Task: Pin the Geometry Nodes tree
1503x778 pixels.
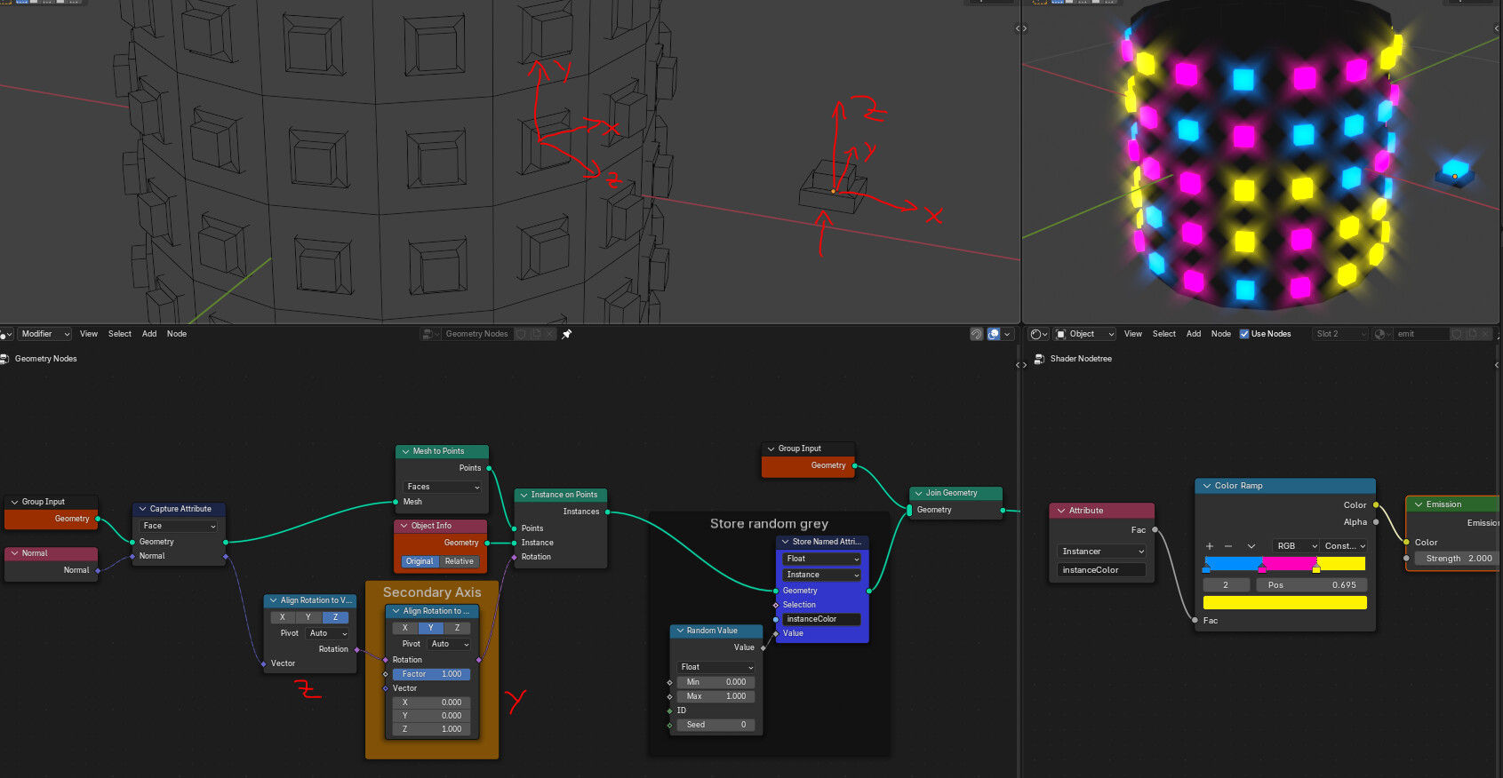Action: [566, 334]
